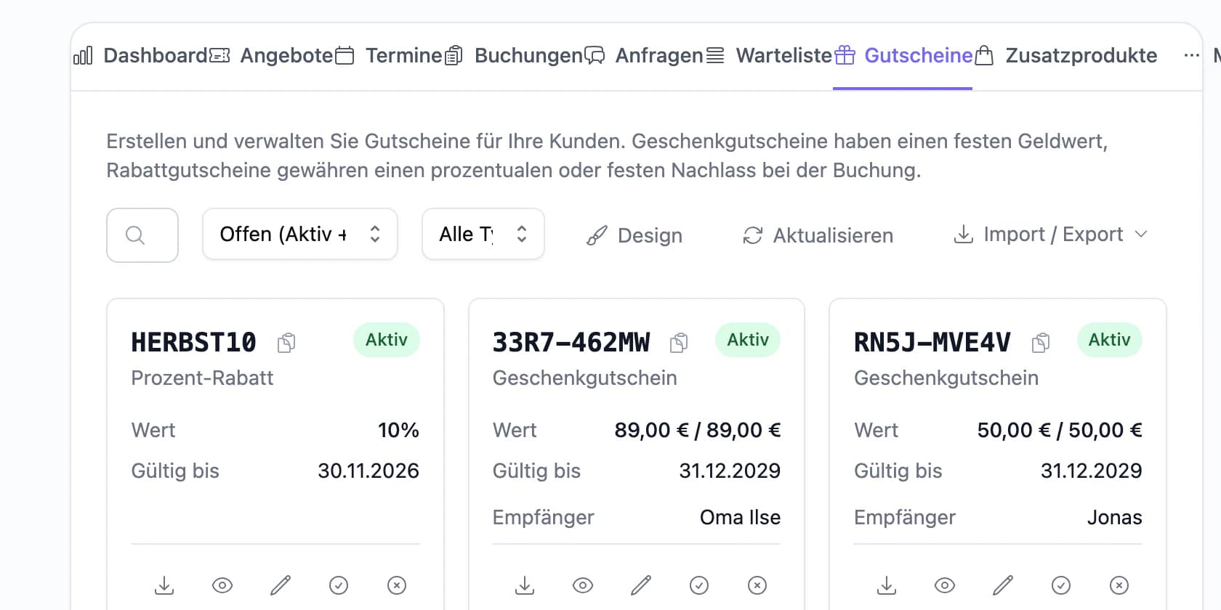This screenshot has height=610, width=1221.
Task: Edit the RN5J-MVE4V voucher with pencil icon
Action: point(1003,585)
